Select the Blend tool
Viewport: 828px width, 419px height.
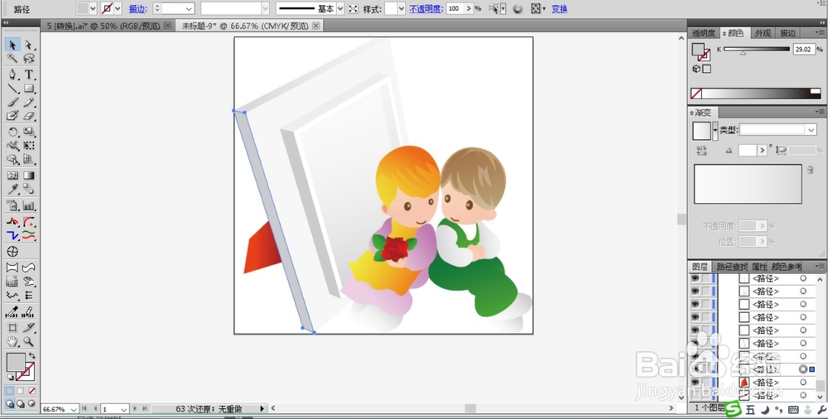coord(28,189)
